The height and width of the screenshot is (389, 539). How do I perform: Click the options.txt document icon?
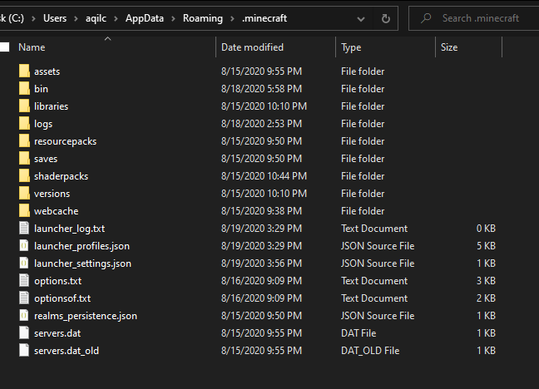point(24,281)
